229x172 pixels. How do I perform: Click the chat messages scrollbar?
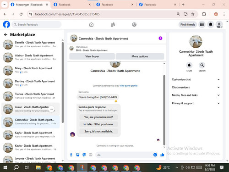pyautogui.click(x=164, y=110)
